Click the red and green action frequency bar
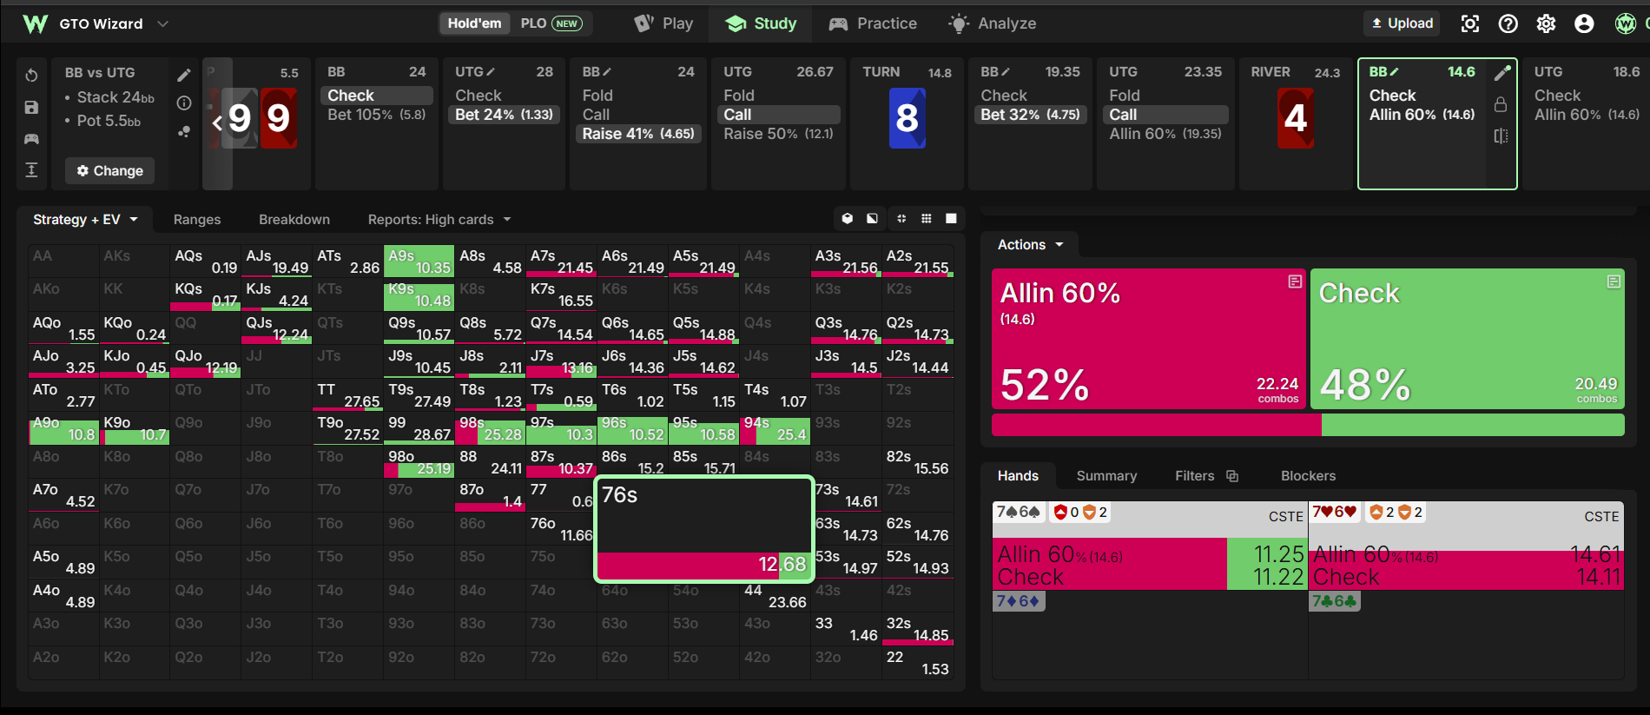 point(1308,425)
